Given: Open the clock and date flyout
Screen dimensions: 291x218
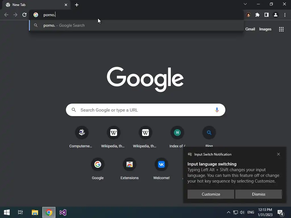Looking at the screenshot, I should pos(265,212).
